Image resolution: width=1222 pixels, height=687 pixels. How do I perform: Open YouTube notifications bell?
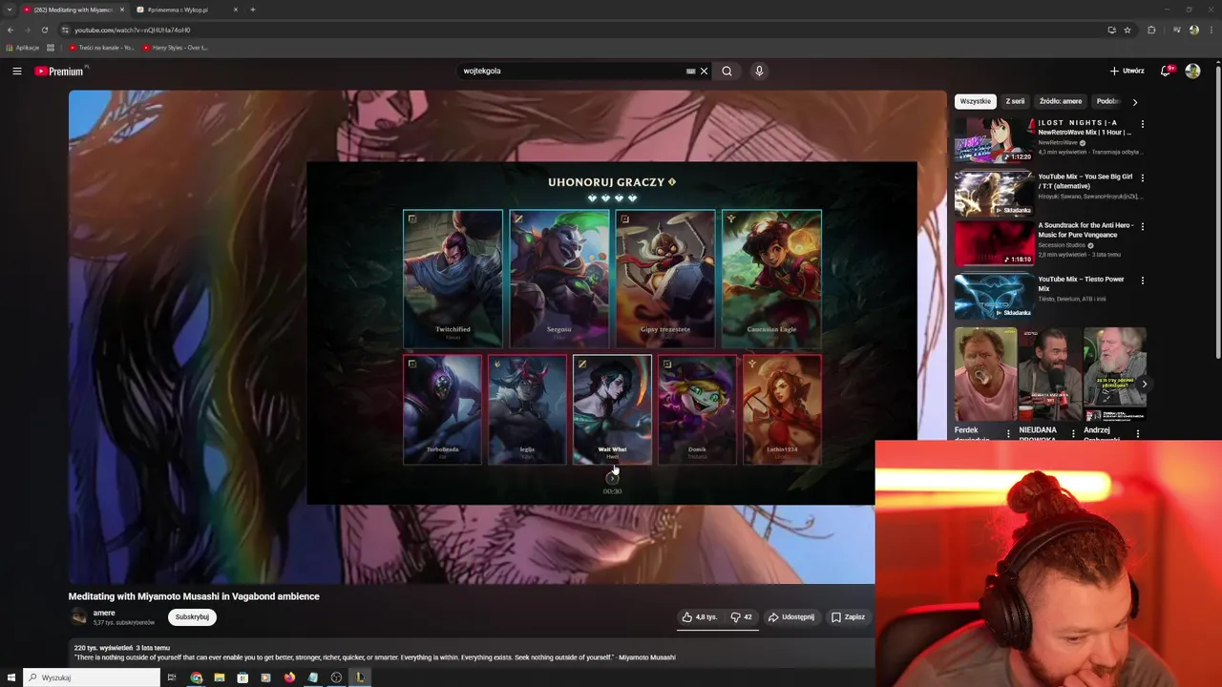click(x=1166, y=71)
